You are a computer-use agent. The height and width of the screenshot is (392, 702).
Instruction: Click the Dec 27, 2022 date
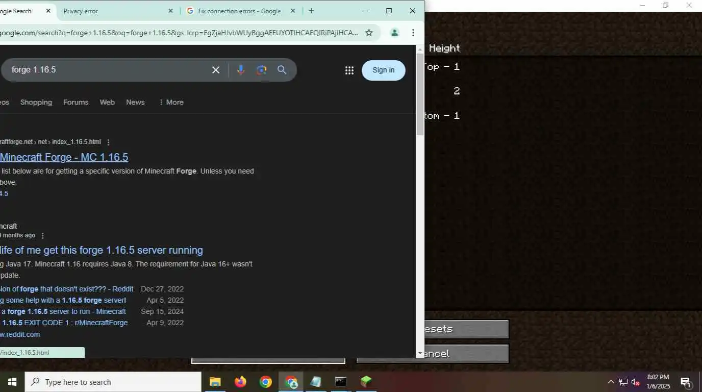[x=162, y=289]
